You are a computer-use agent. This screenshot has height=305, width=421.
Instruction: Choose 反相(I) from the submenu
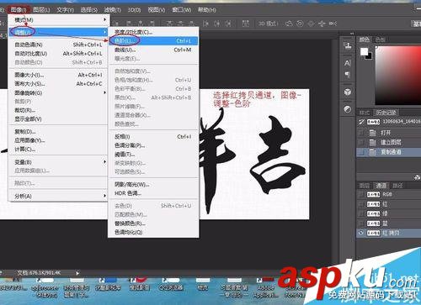pyautogui.click(x=153, y=137)
